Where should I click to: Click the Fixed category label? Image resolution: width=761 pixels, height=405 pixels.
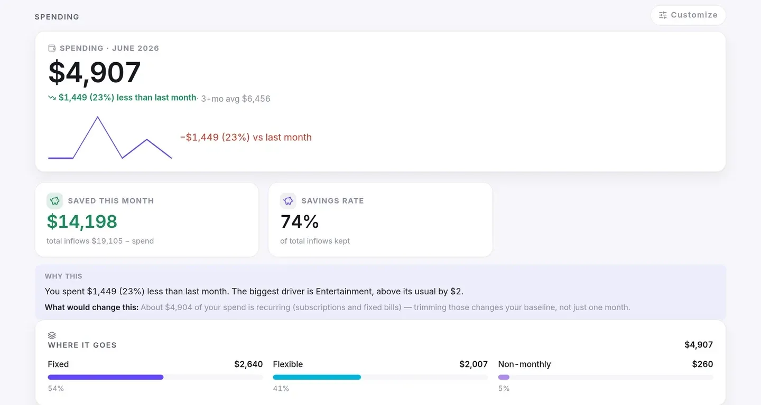point(58,364)
